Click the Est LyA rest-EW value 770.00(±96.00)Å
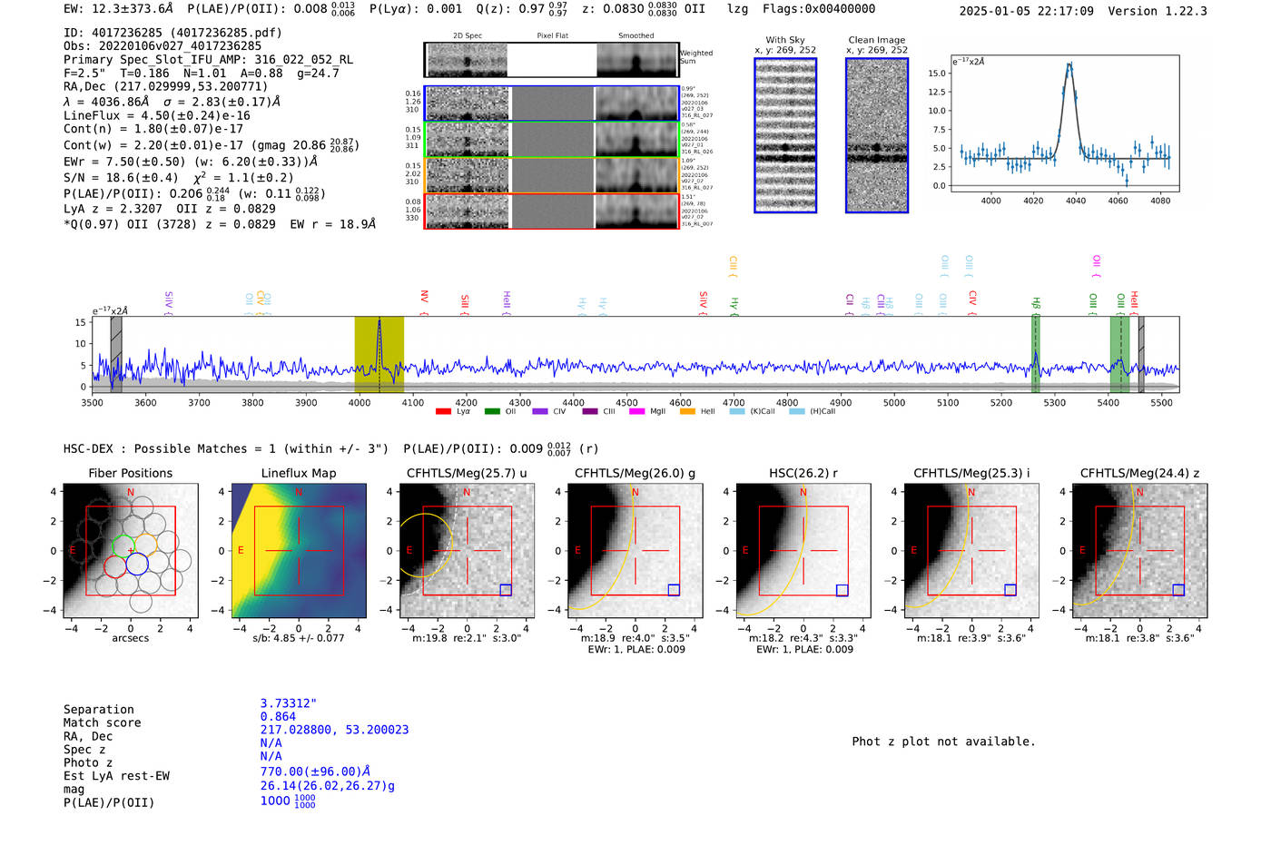 coord(315,772)
